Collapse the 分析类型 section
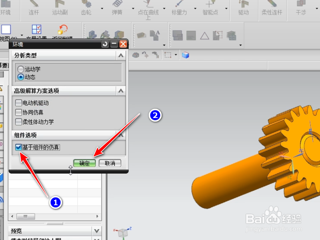The width and height of the screenshot is (320, 240). click(121, 55)
